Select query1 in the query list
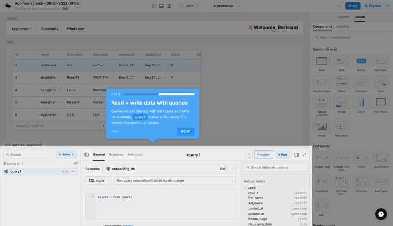Screen dimensions: 393x226 point(40,171)
